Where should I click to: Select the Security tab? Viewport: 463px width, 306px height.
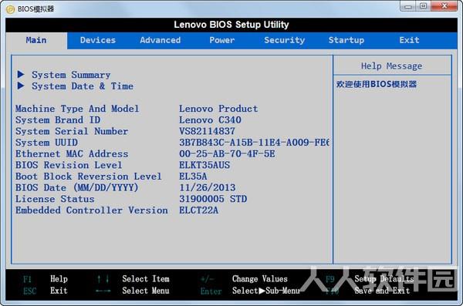tap(284, 40)
